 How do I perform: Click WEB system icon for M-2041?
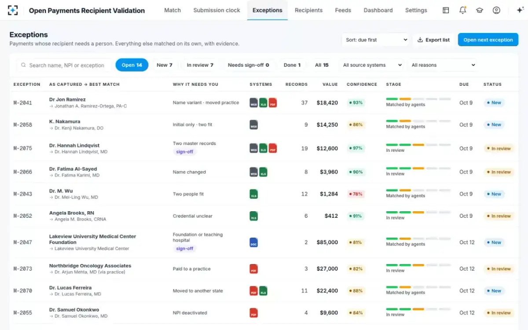click(254, 103)
